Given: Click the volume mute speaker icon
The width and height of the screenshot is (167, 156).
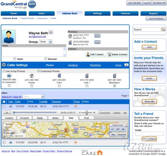Looking at the screenshot, I should [x=80, y=113].
